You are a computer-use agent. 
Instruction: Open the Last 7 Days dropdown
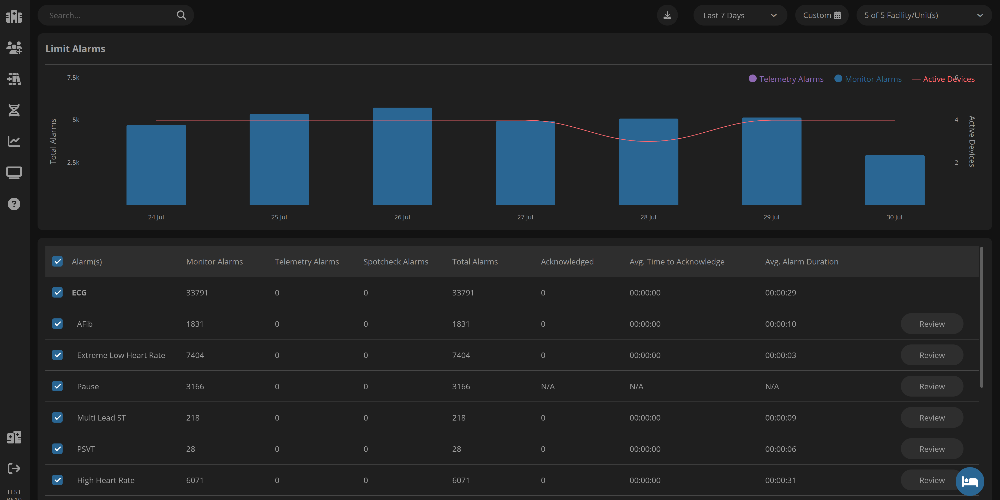click(740, 15)
